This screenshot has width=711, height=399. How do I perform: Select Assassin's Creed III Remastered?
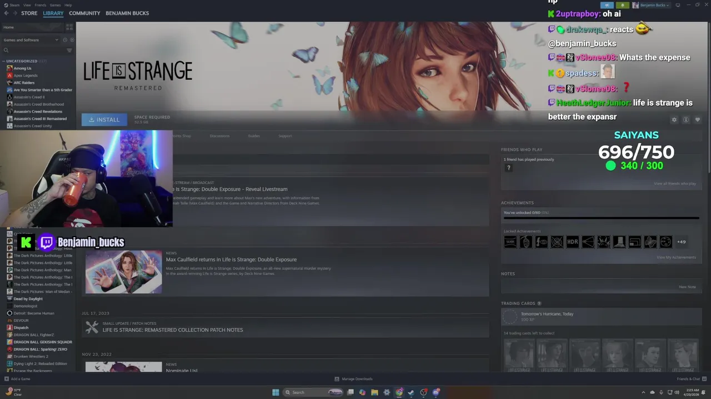coord(40,119)
